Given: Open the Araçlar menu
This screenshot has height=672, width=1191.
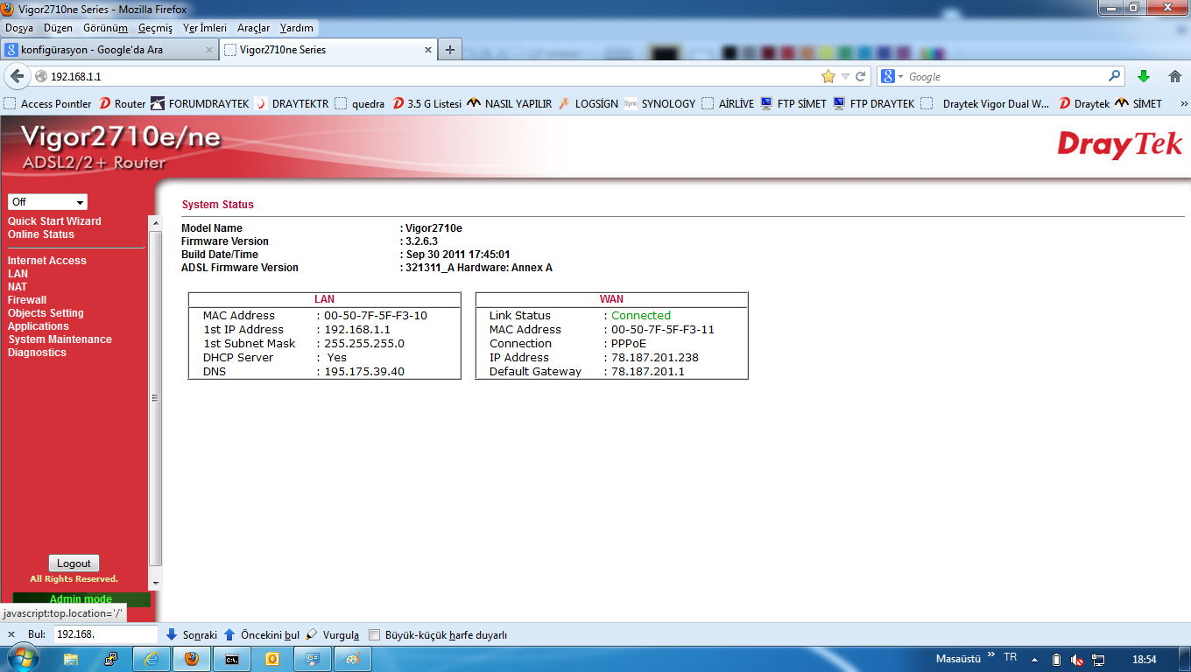Looking at the screenshot, I should (x=253, y=28).
